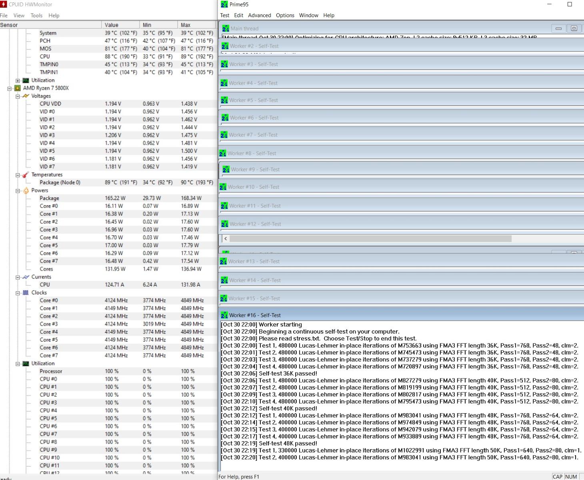The width and height of the screenshot is (584, 480).
Task: Click the Clocks node icon
Action: (26, 293)
